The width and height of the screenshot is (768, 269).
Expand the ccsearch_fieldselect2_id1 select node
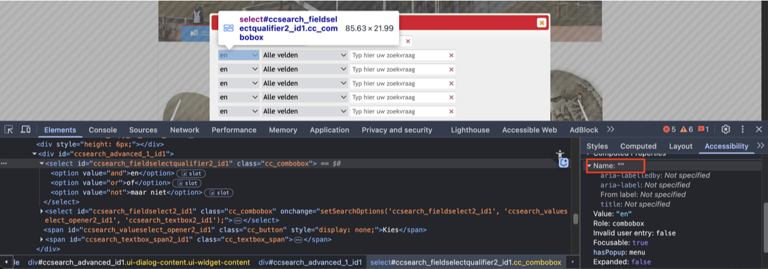(x=42, y=211)
